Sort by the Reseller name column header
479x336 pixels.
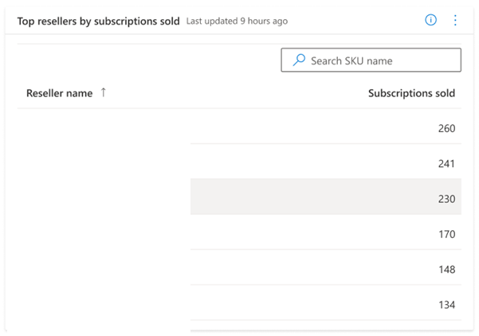[x=59, y=93]
